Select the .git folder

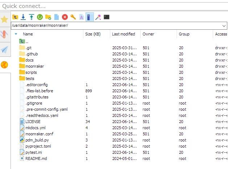click(x=25, y=48)
